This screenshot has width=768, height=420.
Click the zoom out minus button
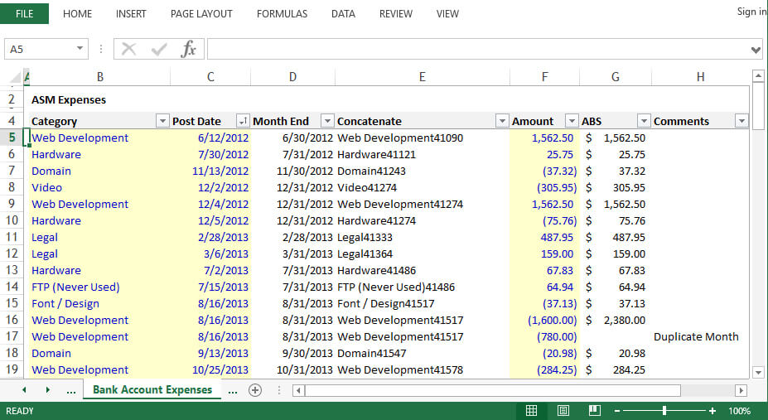[617, 411]
